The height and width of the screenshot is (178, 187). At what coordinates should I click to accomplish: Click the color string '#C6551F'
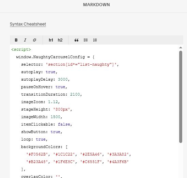(x=91, y=162)
